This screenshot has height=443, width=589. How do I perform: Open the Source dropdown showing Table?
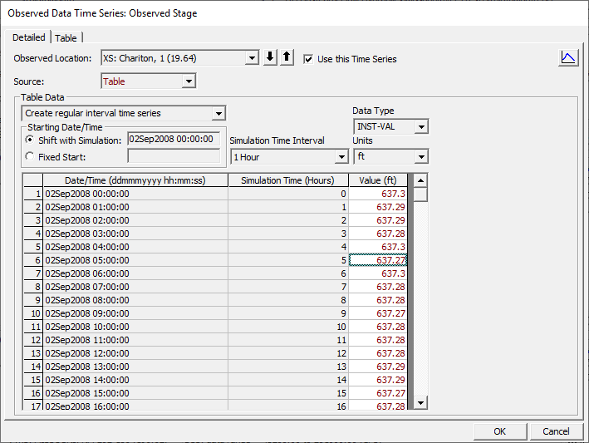[x=189, y=81]
